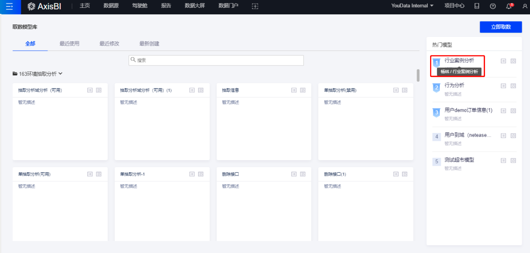
Task: Collapse the 163环境抽取分析 folder
Action: [x=61, y=73]
